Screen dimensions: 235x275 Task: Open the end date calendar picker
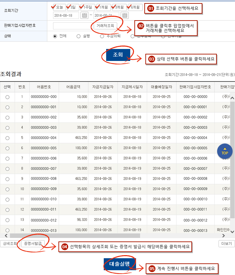(x=124, y=15)
